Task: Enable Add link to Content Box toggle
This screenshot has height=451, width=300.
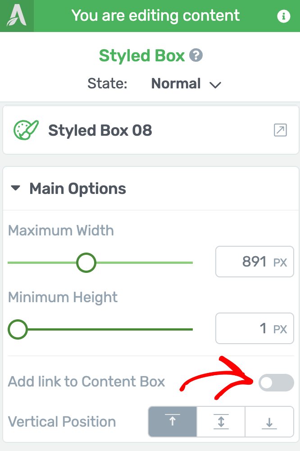Action: (276, 382)
